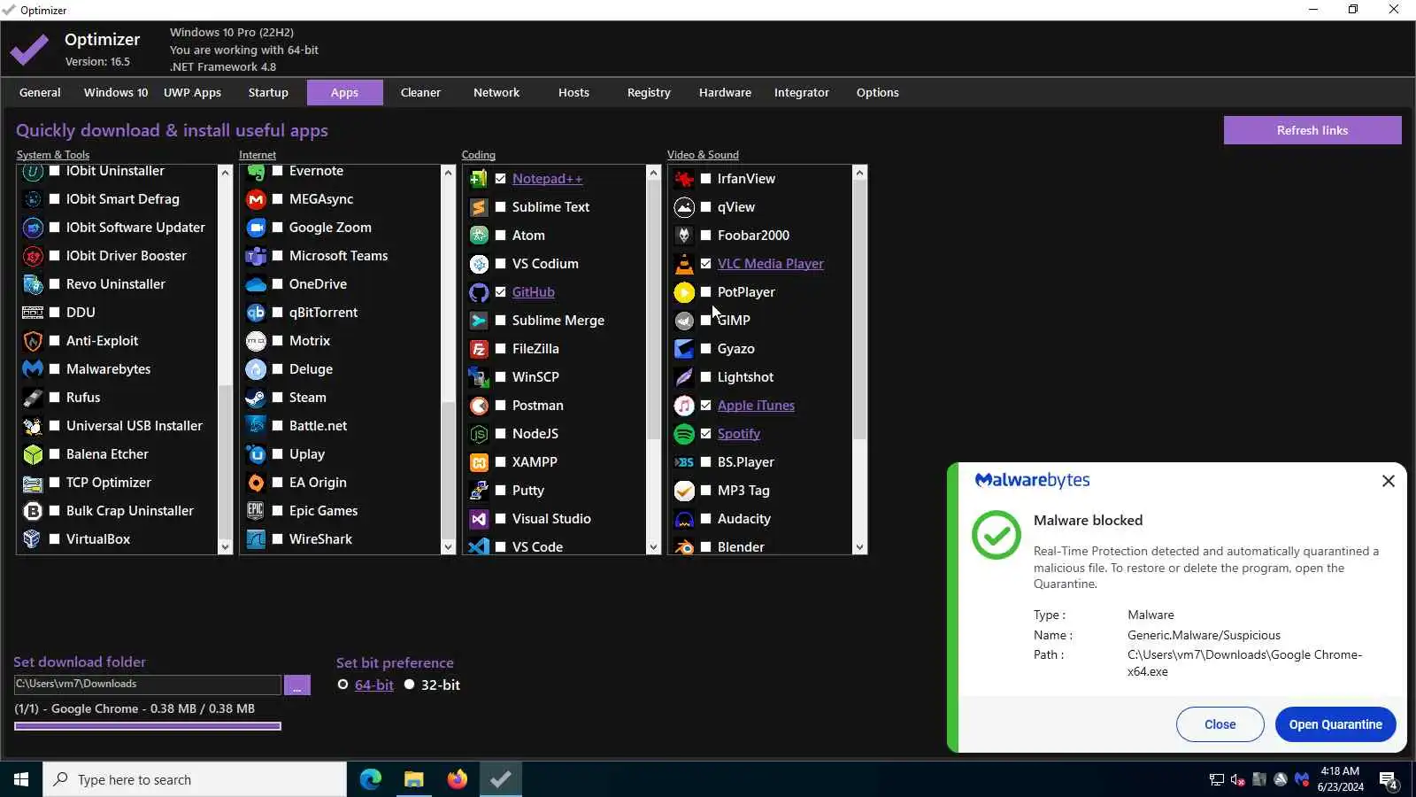Click the FileZilla red icon
Image resolution: width=1416 pixels, height=797 pixels.
(479, 349)
